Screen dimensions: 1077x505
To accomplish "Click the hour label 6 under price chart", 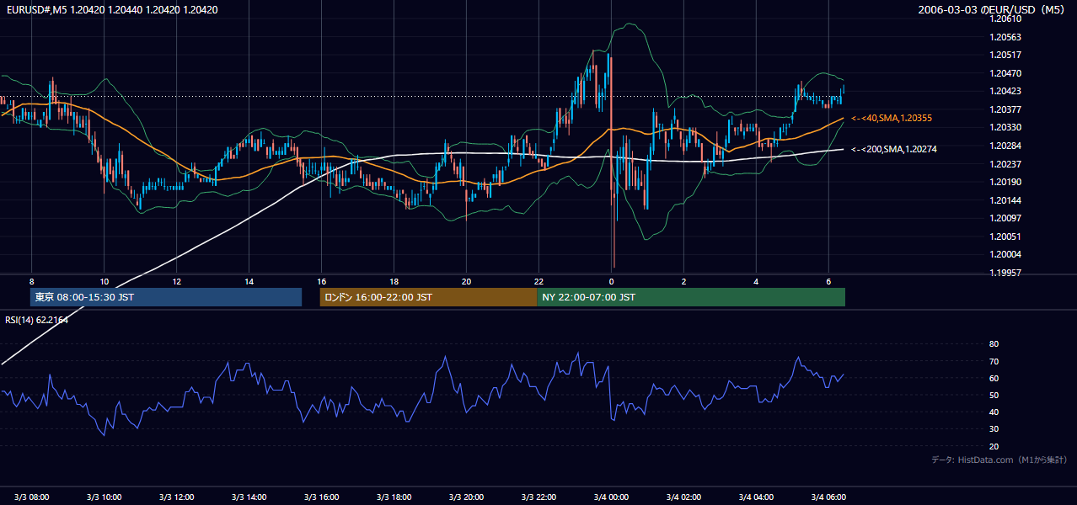I will point(828,281).
